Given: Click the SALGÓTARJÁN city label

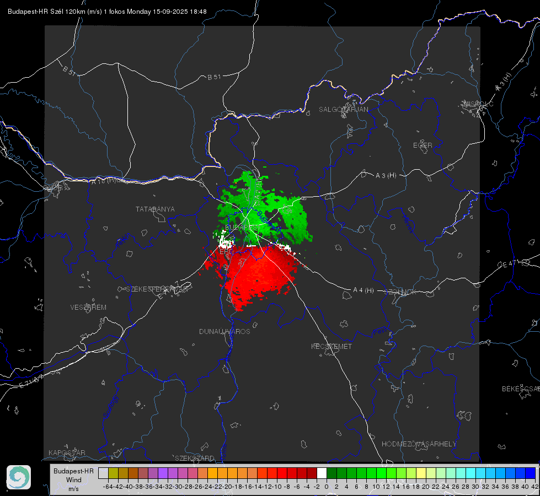Looking at the screenshot, I should click(x=343, y=110).
